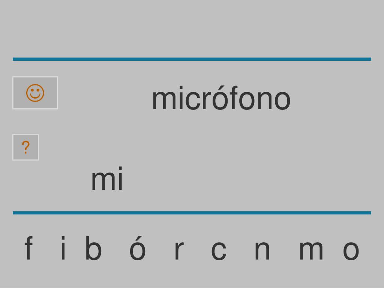Choose the letter i tile

[63, 248]
